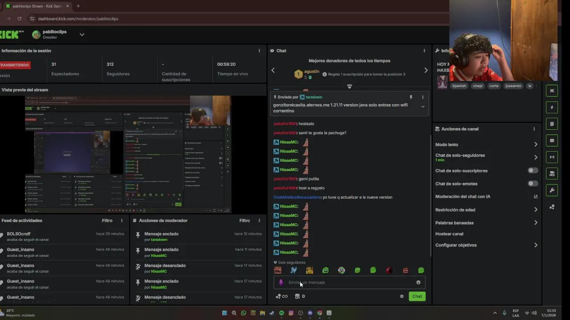Open Spotify from the taskbar
The width and height of the screenshot is (570, 320).
[281, 313]
